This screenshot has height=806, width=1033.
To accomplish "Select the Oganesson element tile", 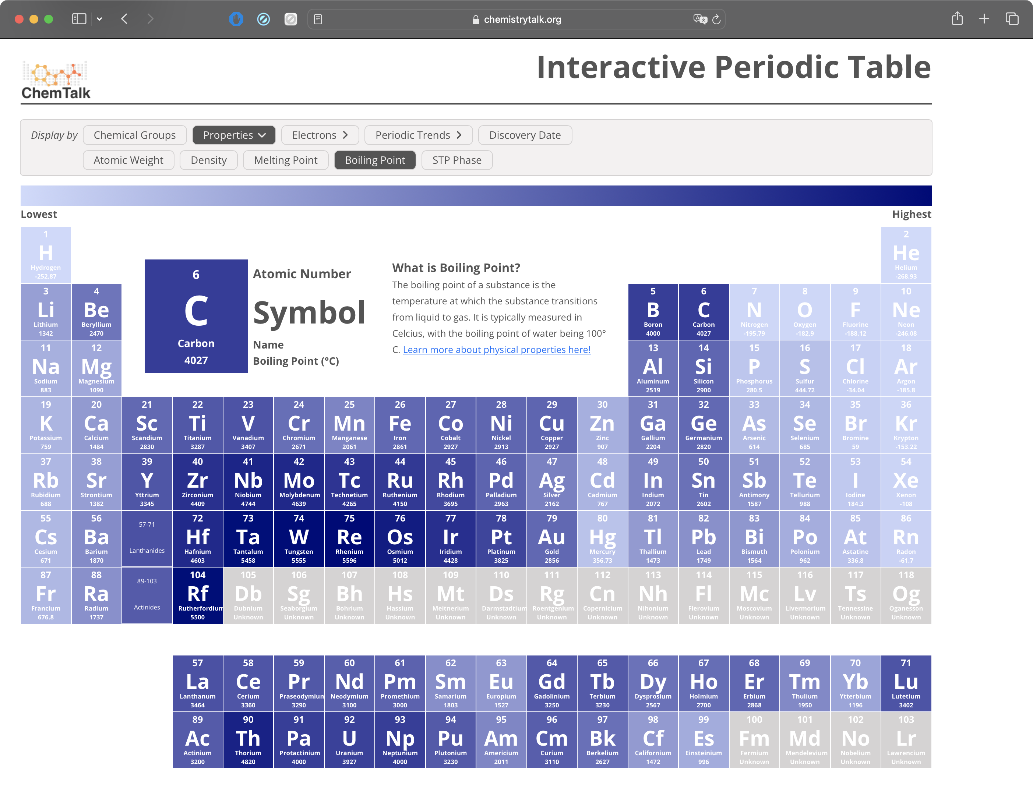I will pos(906,595).
